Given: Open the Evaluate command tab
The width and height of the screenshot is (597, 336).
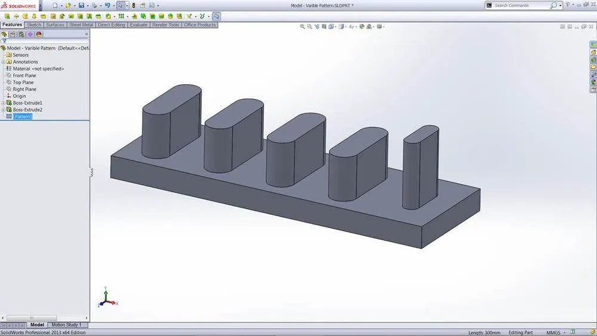Looking at the screenshot, I should [x=139, y=24].
